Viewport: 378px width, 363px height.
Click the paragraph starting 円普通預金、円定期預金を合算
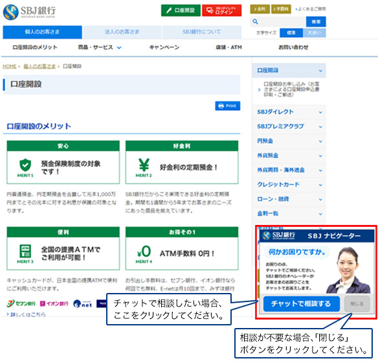pyautogui.click(x=61, y=202)
